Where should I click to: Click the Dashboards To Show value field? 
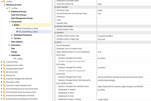pos(124,93)
